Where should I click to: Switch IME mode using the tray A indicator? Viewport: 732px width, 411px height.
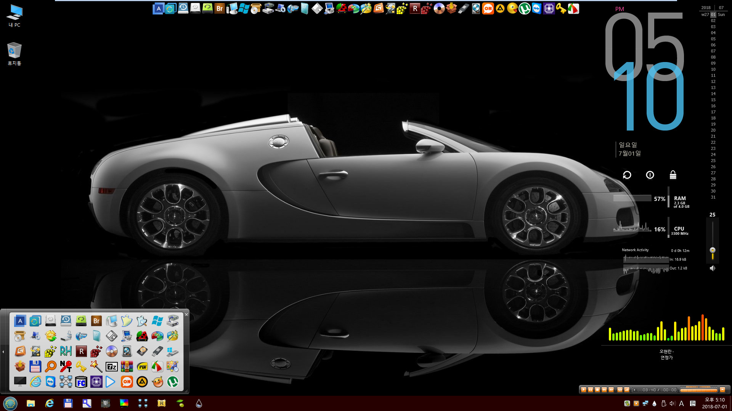coord(682,403)
